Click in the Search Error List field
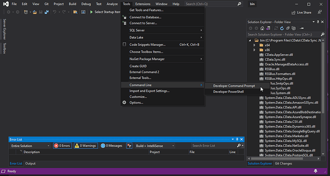Viewport: 330px width, 176px height. [x=214, y=146]
